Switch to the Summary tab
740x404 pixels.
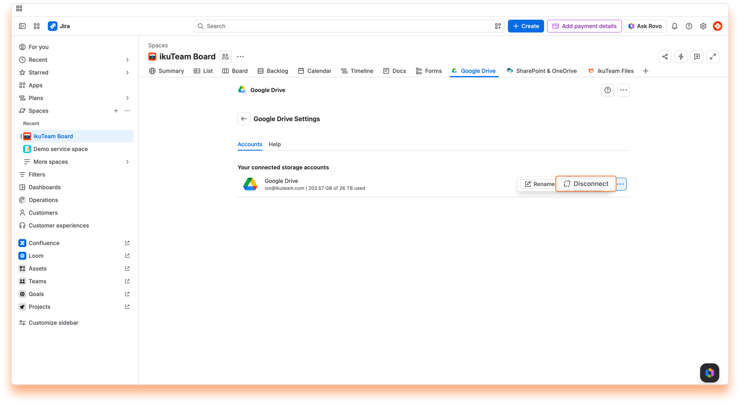(x=167, y=71)
